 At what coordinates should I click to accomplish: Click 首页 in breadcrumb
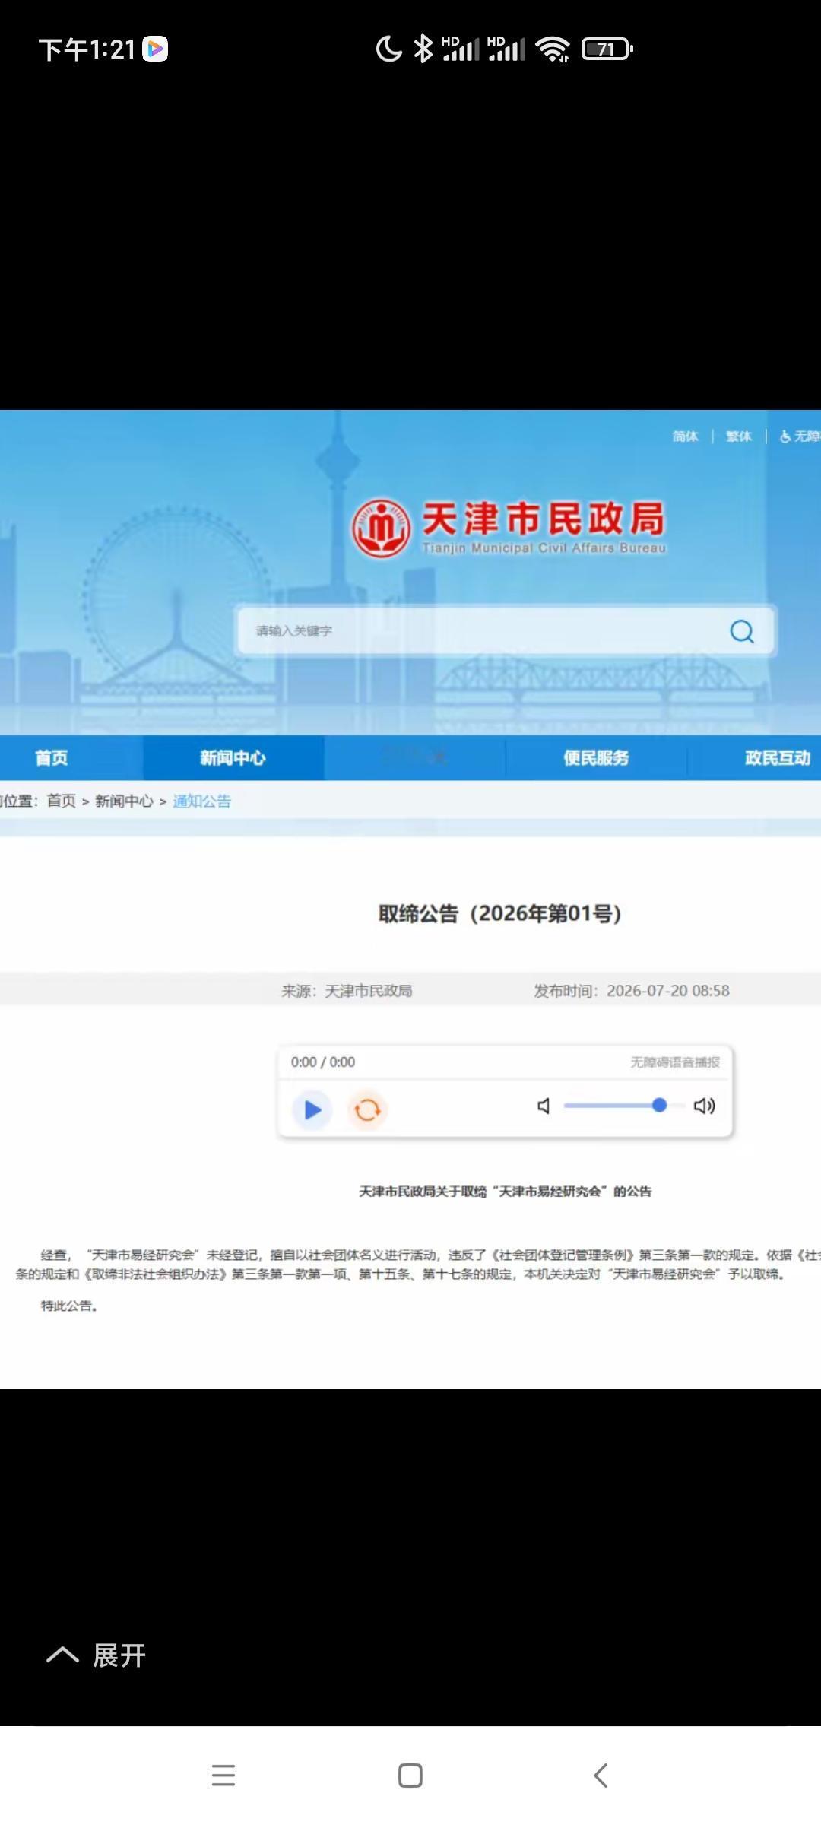click(62, 801)
